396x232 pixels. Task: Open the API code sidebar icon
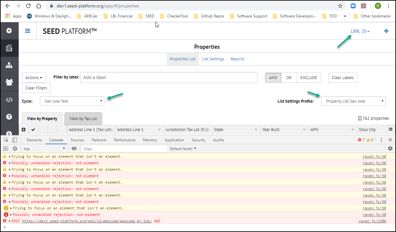[x=9, y=99]
